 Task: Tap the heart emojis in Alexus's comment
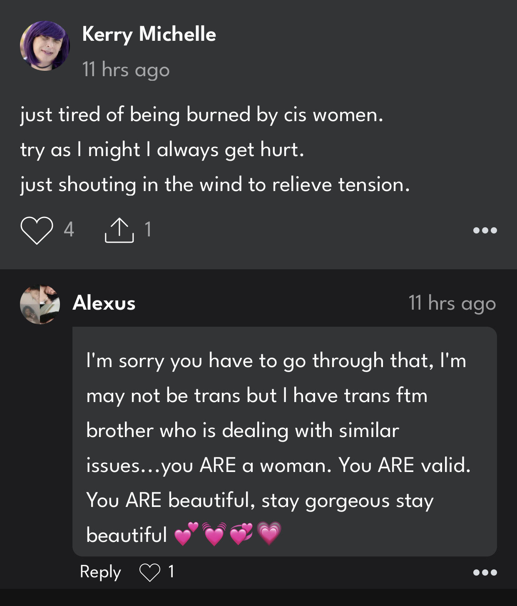(x=228, y=534)
